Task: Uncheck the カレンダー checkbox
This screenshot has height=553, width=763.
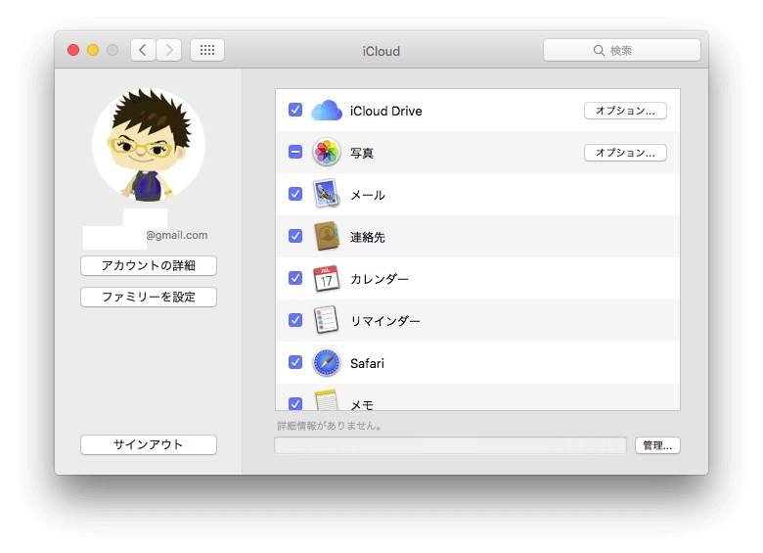Action: [x=295, y=278]
